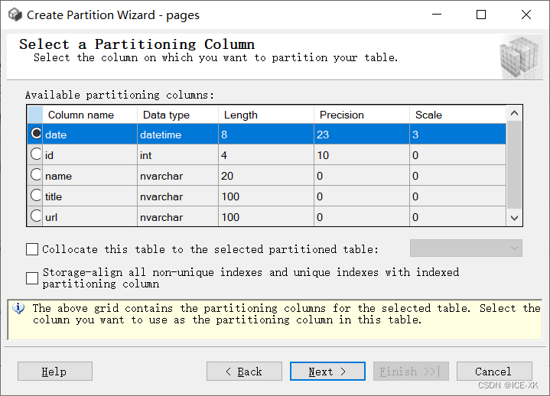
Task: Click the blue info icon in hint panel
Action: click(20, 309)
